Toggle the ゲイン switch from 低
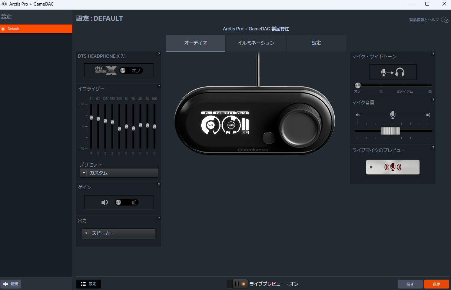This screenshot has height=290, width=451. [126, 202]
